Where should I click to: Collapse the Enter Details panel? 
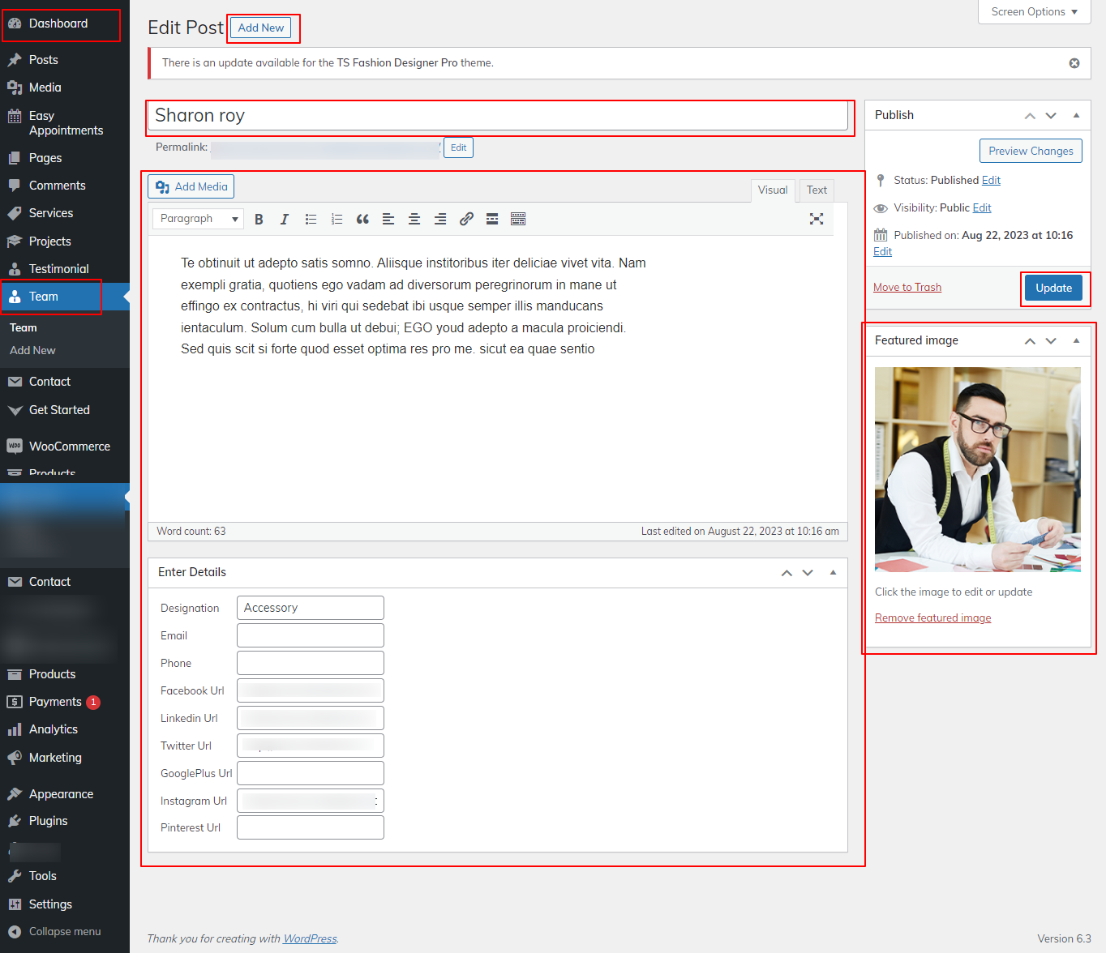[833, 573]
